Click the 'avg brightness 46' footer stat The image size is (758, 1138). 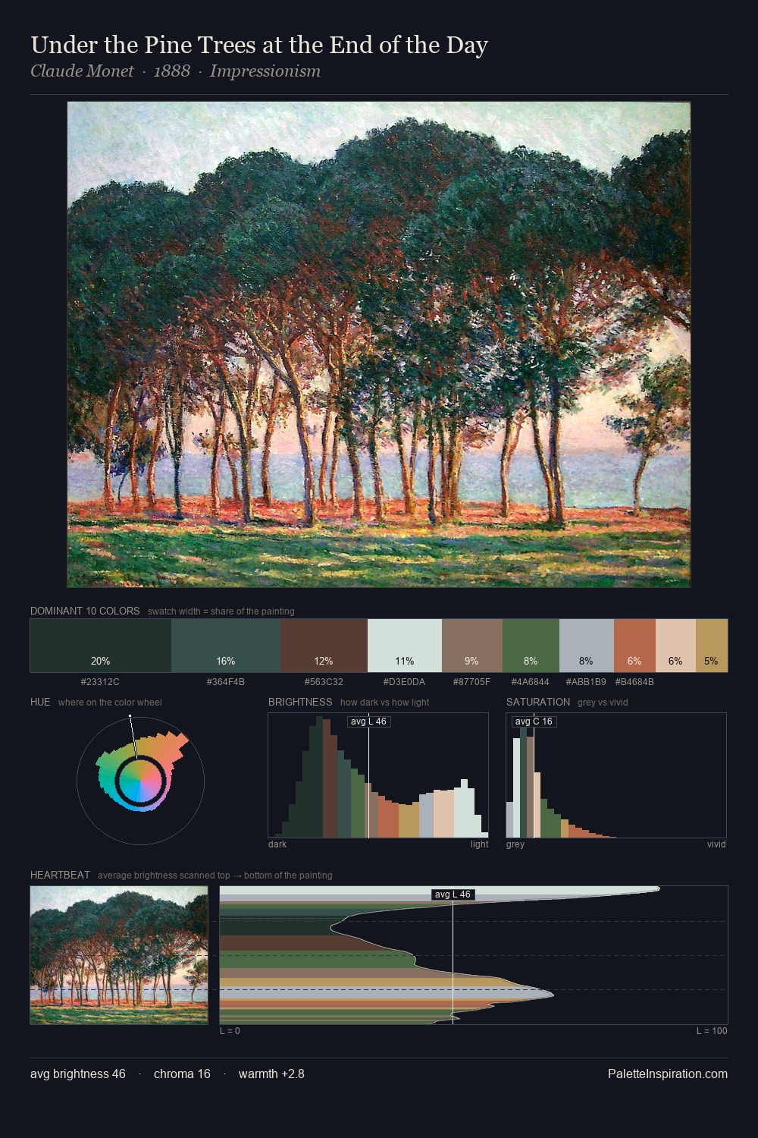[x=78, y=1074]
